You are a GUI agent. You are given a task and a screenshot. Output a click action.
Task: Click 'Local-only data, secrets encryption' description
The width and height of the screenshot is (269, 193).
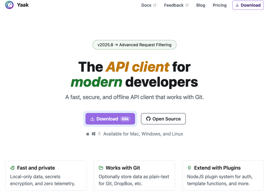click(x=42, y=180)
